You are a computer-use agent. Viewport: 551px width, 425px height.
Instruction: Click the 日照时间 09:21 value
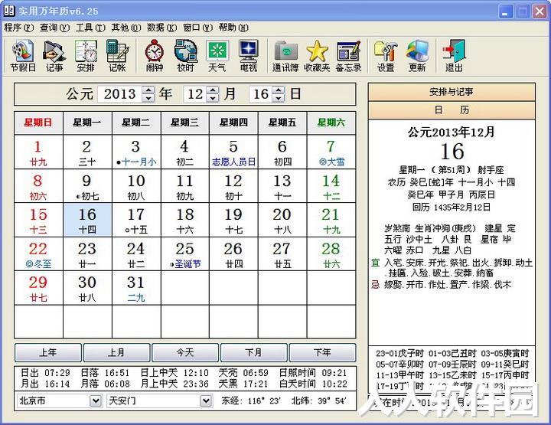pos(313,373)
